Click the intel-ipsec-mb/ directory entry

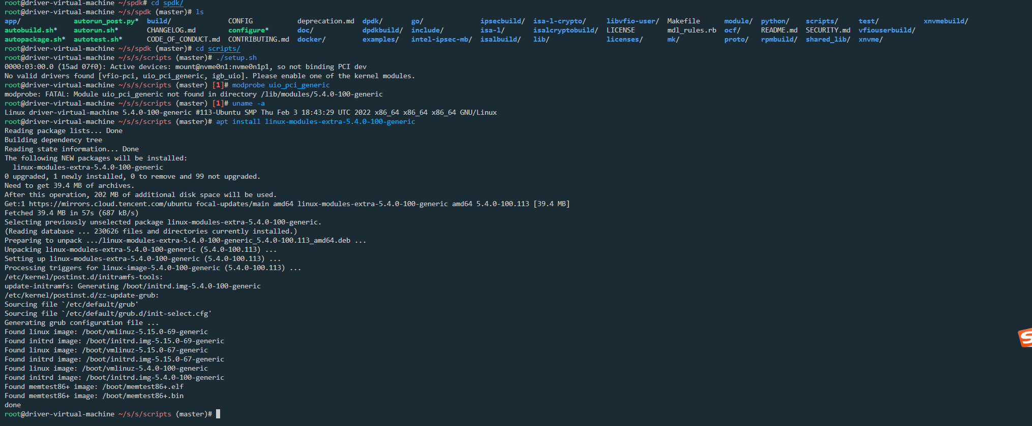coord(442,40)
